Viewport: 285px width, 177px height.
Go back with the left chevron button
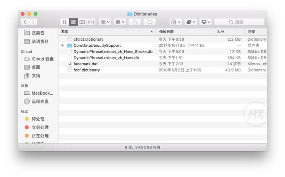tap(25, 22)
